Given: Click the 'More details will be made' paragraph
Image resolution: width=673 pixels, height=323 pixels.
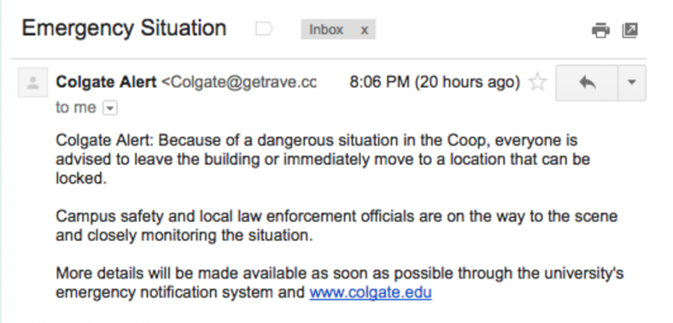Looking at the screenshot, I should point(339,283).
